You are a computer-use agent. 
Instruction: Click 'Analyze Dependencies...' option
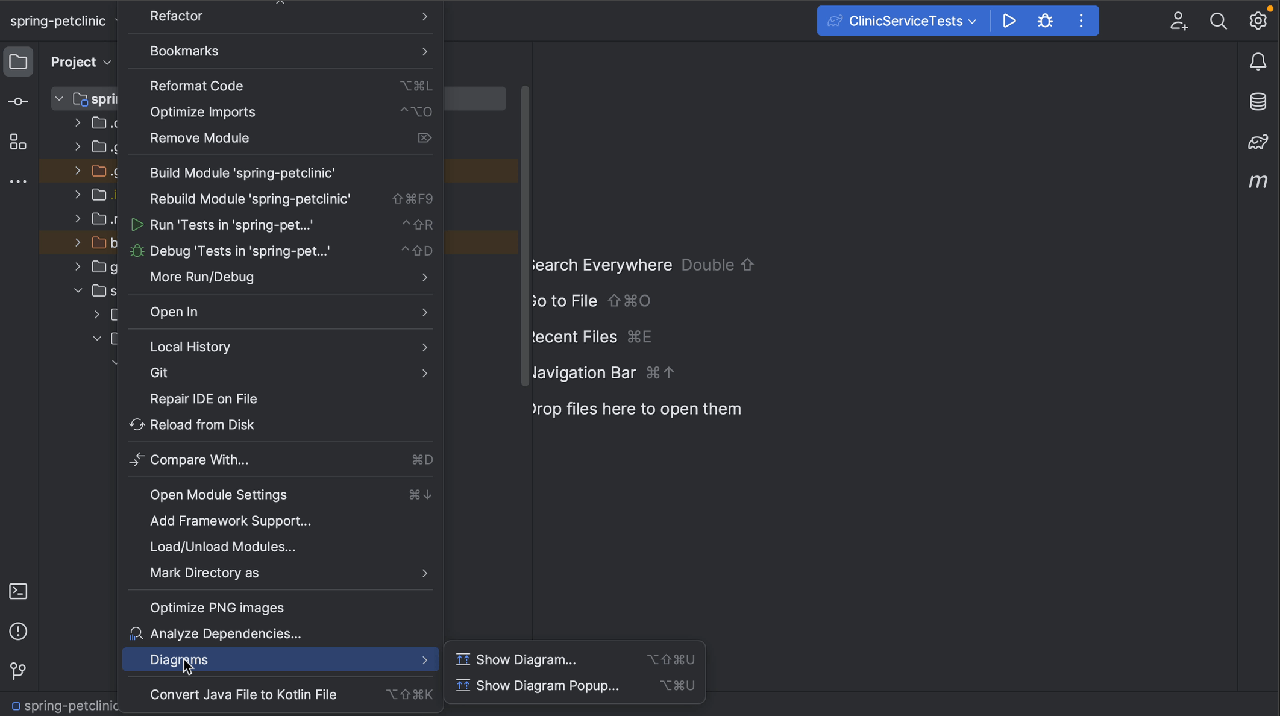[x=225, y=634]
